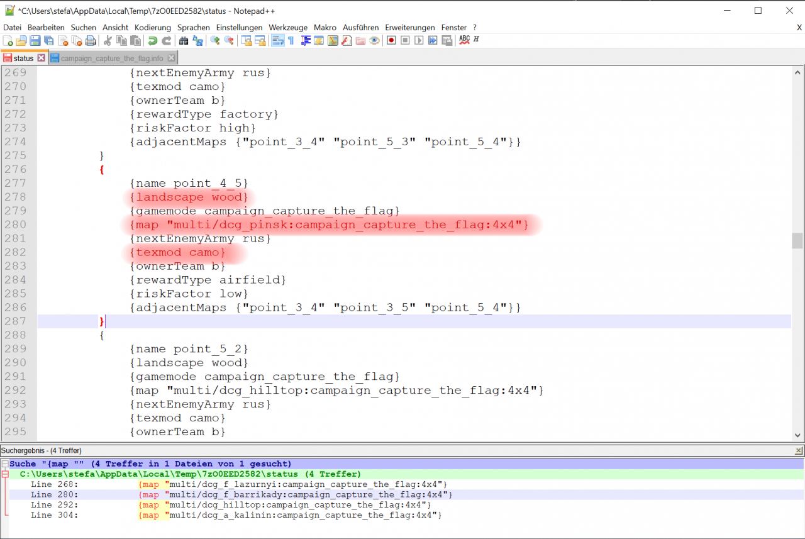Open the Erweiterungen menu

pos(409,28)
